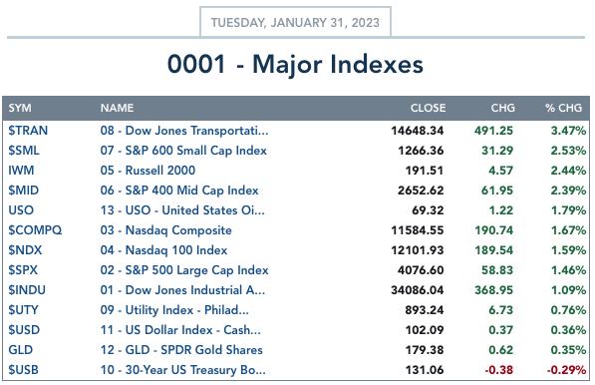Screen dimensions: 595x385
Task: Open Russell 2000 entry
Action: click(x=148, y=171)
